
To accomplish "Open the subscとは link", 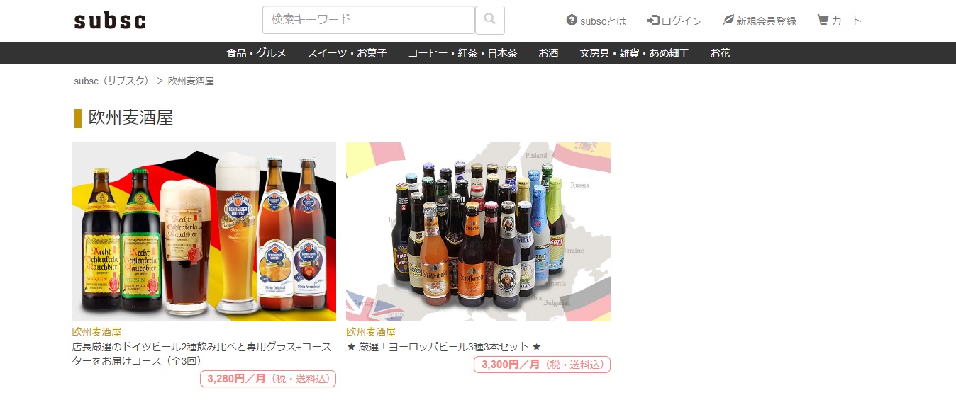I will tap(596, 21).
